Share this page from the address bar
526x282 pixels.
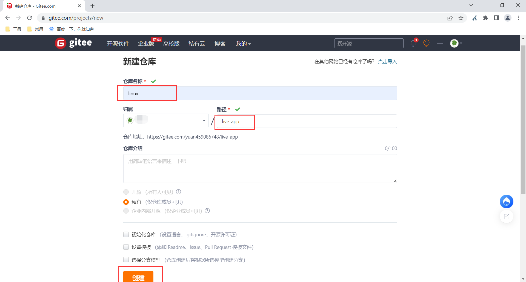(x=450, y=18)
